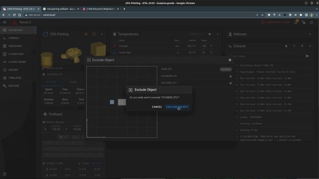Open the help icon at sidebar bottom

[x=4, y=174]
